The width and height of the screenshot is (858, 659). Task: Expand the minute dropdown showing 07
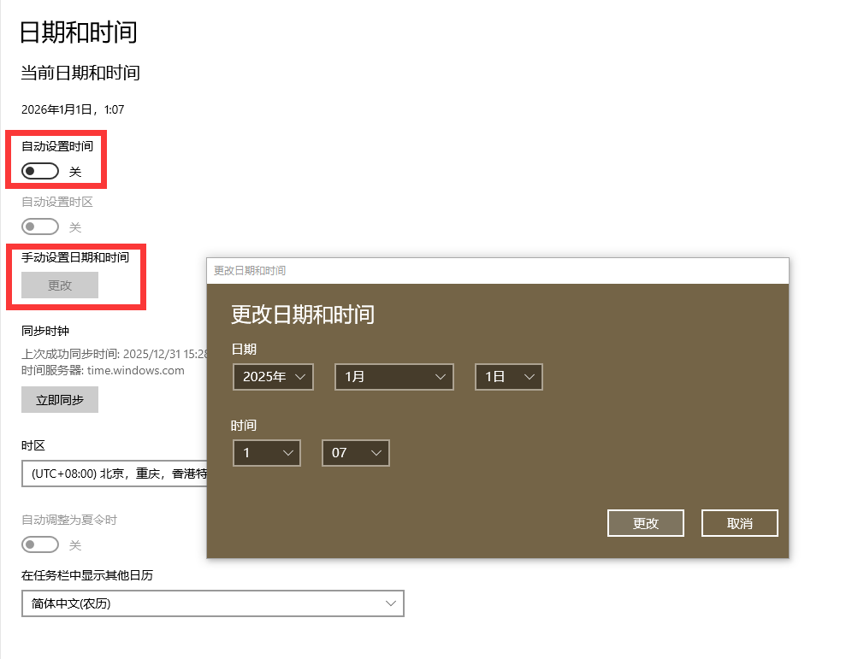(355, 453)
